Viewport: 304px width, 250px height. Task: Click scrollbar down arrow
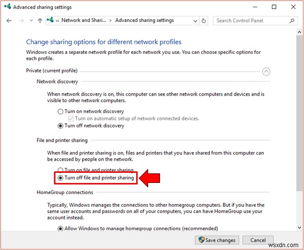(299, 228)
